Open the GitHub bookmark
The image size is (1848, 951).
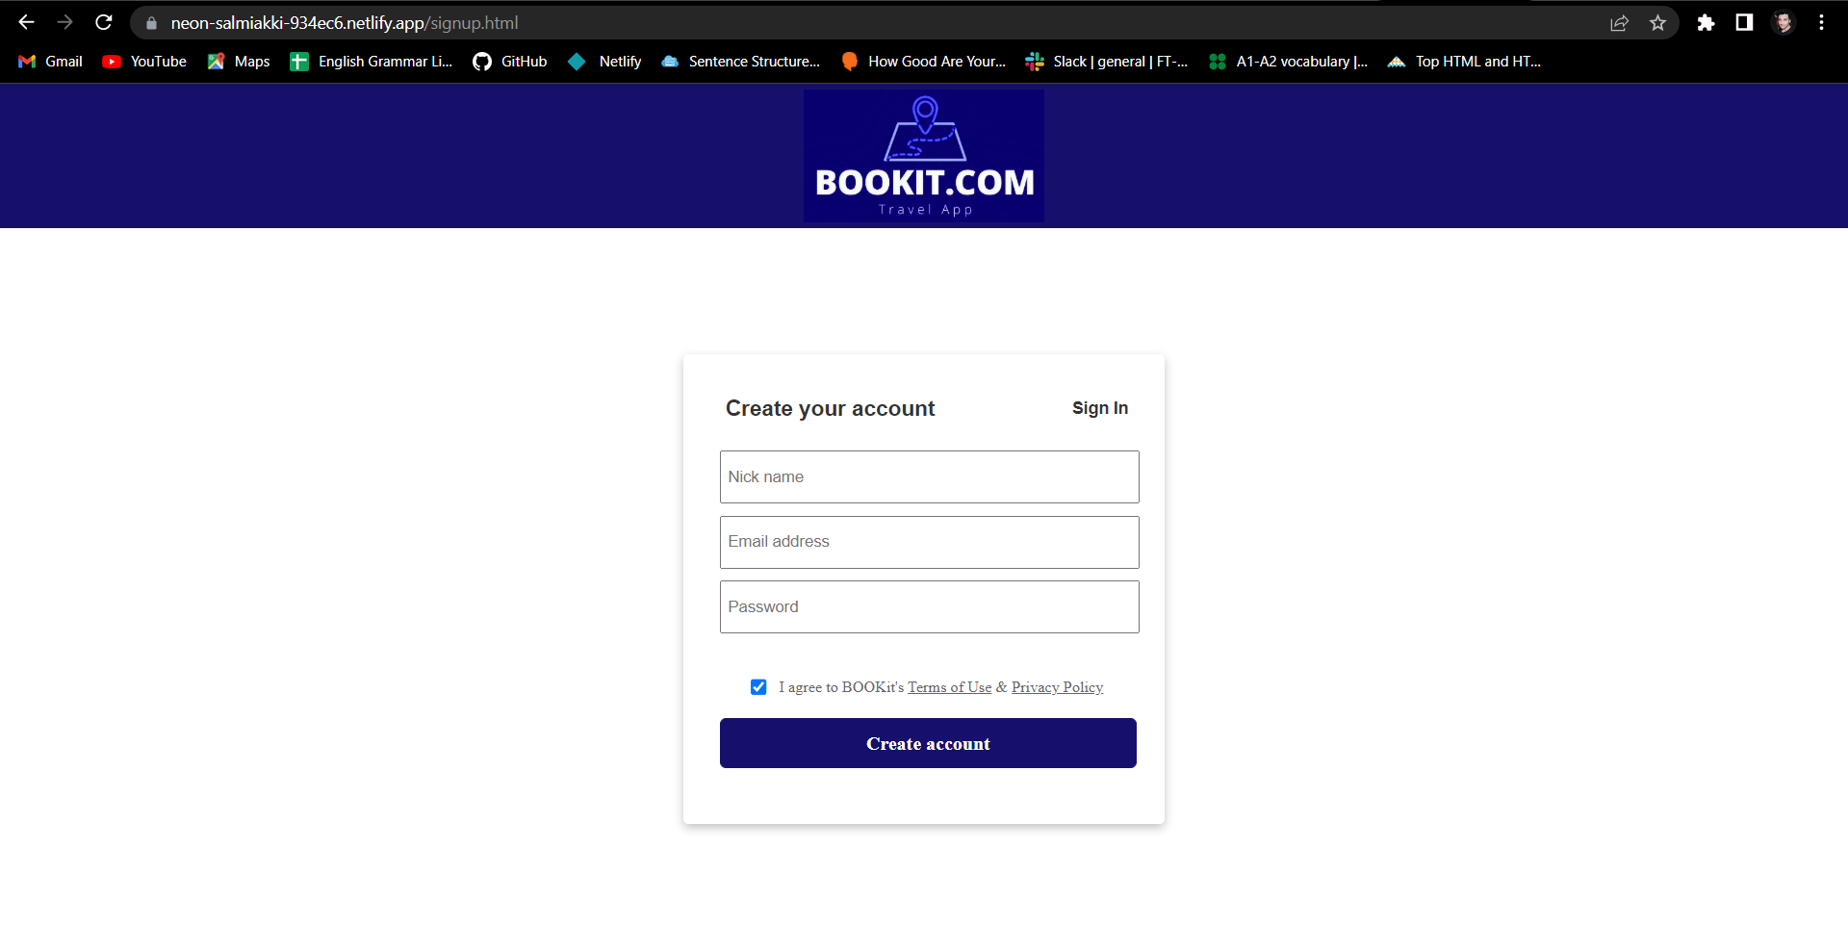pyautogui.click(x=510, y=62)
